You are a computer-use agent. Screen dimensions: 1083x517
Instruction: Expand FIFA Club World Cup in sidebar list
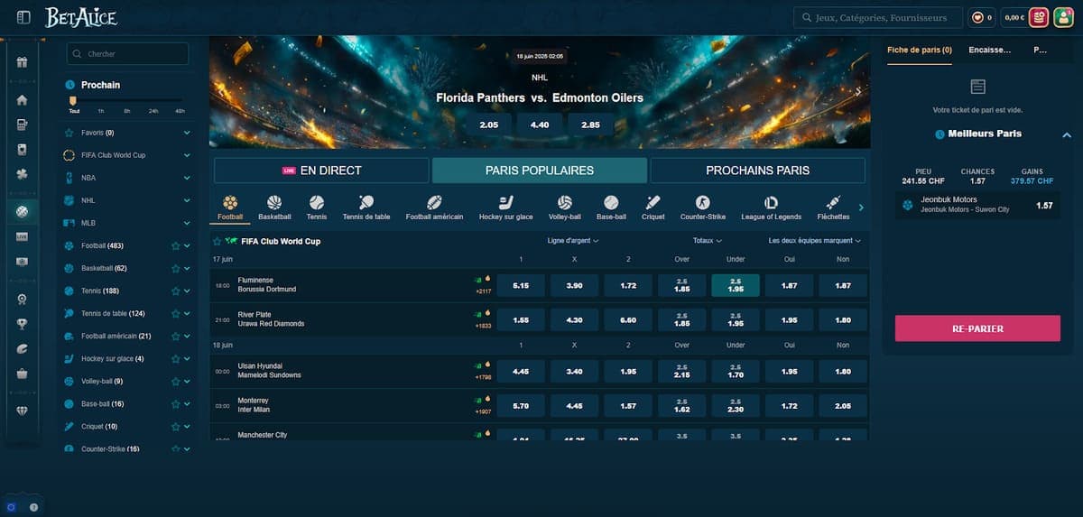(x=187, y=155)
